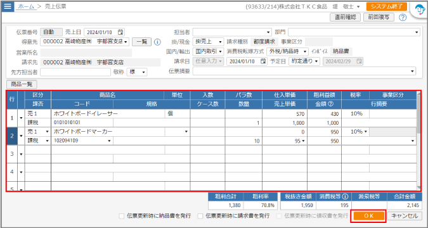Open row 2 売上単価 95 dropdown

coord(303,141)
